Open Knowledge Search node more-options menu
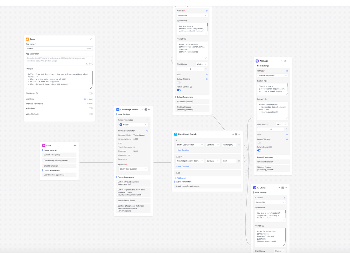Screen dimensions: 350x253 click(149, 110)
